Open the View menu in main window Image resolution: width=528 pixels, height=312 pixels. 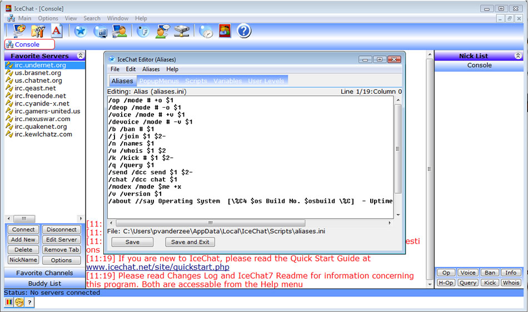(71, 18)
